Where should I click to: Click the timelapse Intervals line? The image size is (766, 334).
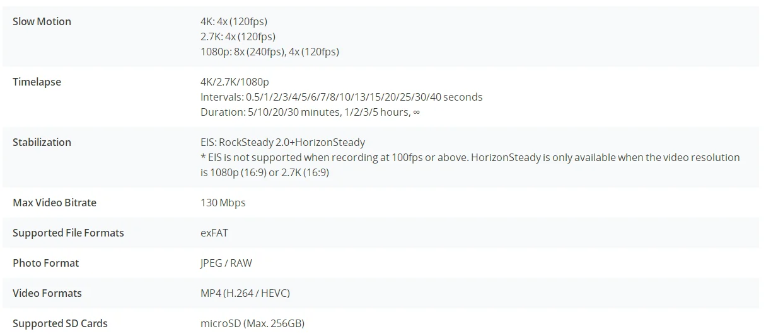point(342,97)
